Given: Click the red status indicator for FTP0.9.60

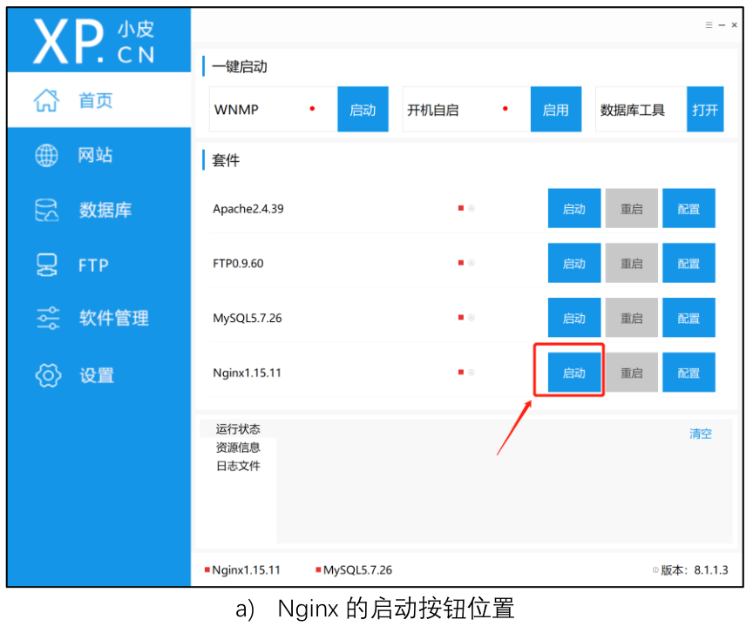Looking at the screenshot, I should (x=460, y=263).
